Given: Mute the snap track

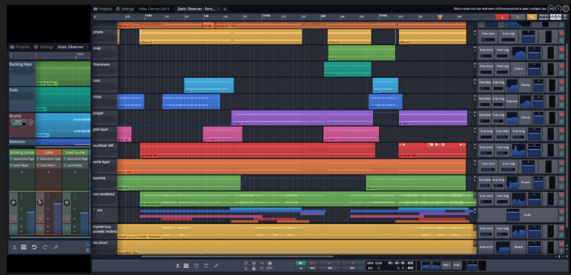Looking at the screenshot, I should pyautogui.click(x=561, y=50).
